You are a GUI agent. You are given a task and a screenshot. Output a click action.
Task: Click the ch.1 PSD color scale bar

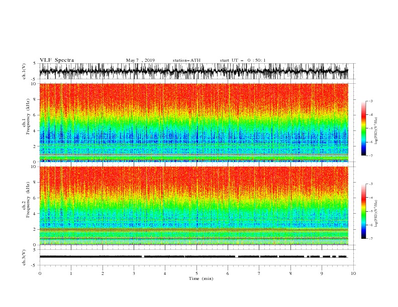pyautogui.click(x=363, y=128)
